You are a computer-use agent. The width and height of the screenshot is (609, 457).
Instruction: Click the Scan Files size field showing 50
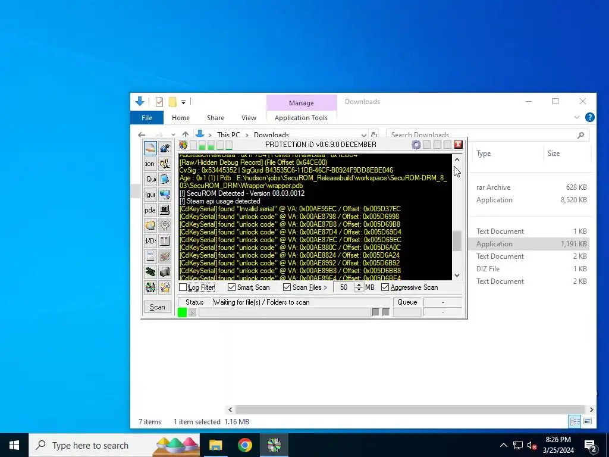[344, 287]
